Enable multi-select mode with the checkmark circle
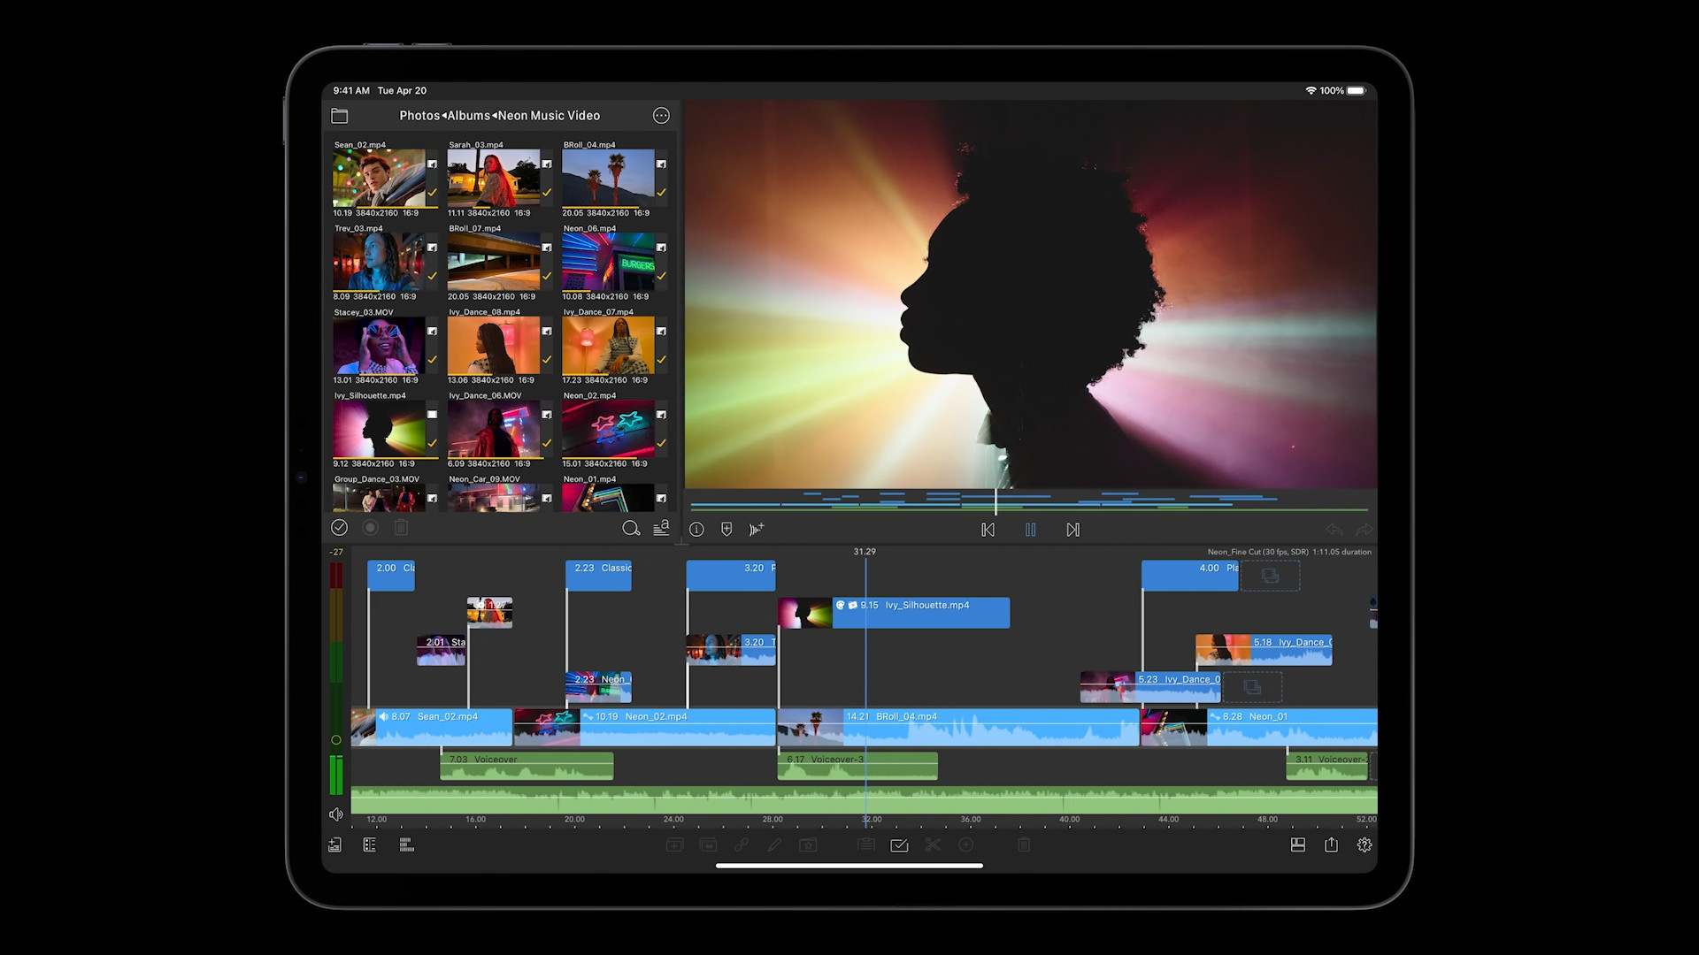Screen dimensions: 1699x955 [339, 527]
